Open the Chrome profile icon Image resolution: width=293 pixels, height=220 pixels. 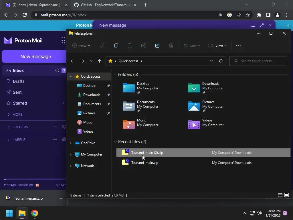click(278, 15)
